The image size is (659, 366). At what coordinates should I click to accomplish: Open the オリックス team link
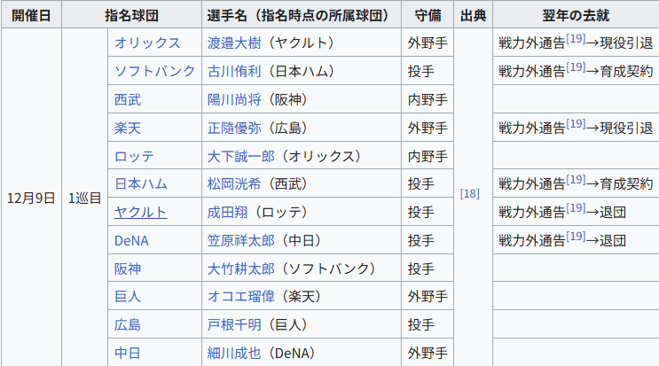(x=147, y=43)
